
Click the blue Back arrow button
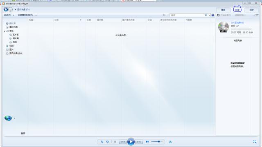coord(6,9)
